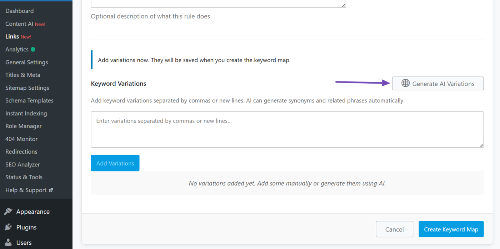Open the Rank Math Dashboard menu item
The width and height of the screenshot is (500, 249).
(x=20, y=11)
